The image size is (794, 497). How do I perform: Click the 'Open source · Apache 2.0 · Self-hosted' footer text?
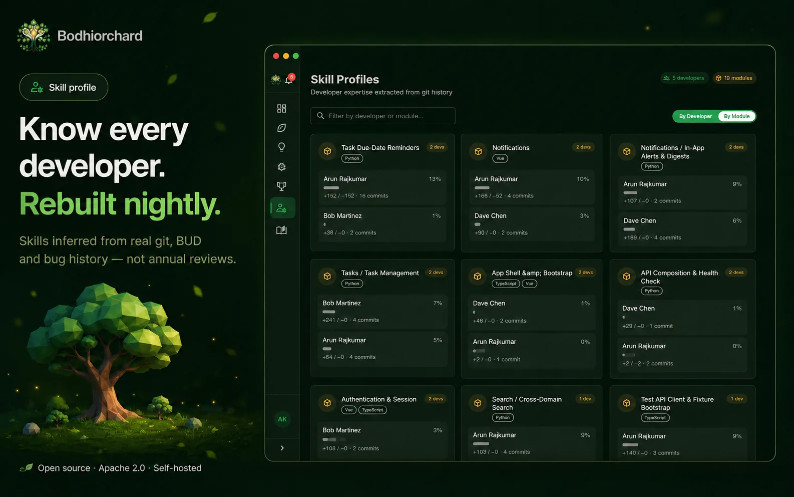click(120, 468)
